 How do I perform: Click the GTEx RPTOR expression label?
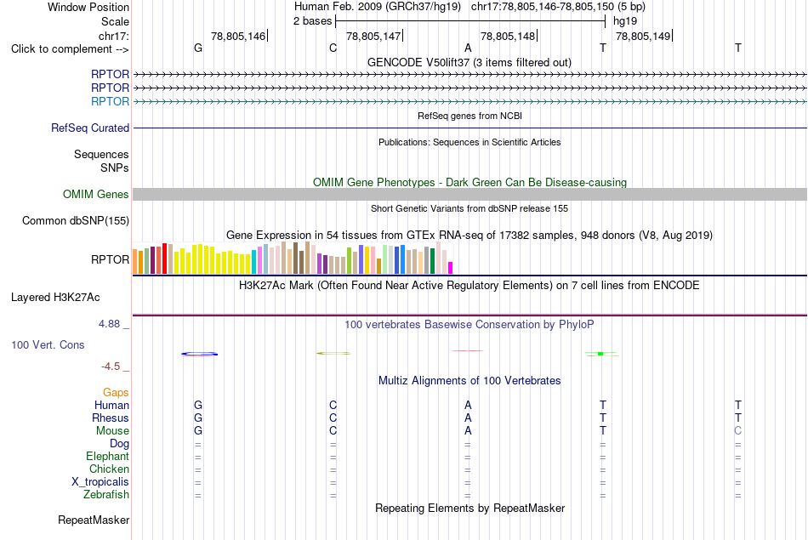click(110, 259)
